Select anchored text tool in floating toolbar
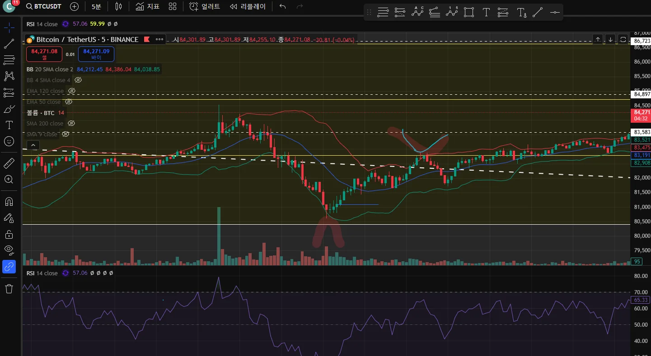This screenshot has height=356, width=651. [x=521, y=13]
